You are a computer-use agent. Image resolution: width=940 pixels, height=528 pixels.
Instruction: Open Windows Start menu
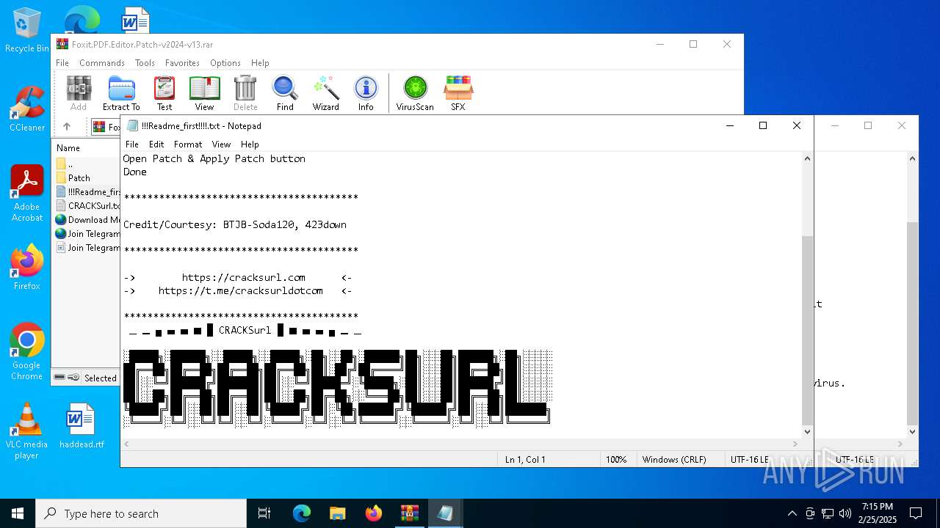(18, 513)
